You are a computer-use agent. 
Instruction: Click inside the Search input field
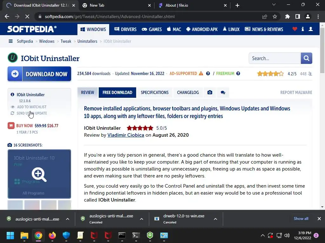click(275, 58)
